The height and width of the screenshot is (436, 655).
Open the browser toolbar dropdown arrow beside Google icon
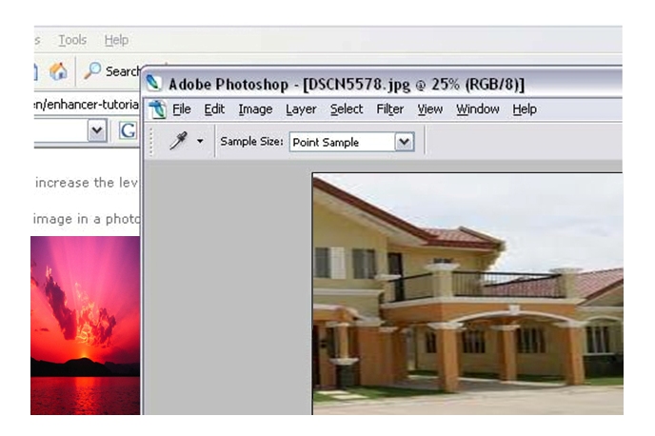(x=97, y=130)
